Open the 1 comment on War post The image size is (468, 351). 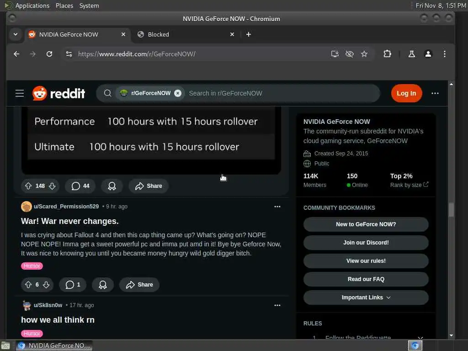[73, 285]
